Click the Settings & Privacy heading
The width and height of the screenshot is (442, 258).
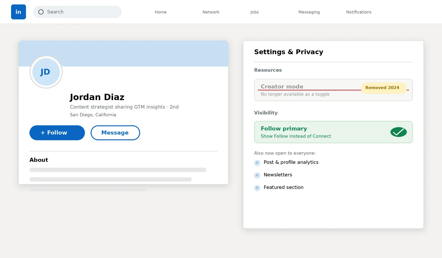pyautogui.click(x=289, y=52)
